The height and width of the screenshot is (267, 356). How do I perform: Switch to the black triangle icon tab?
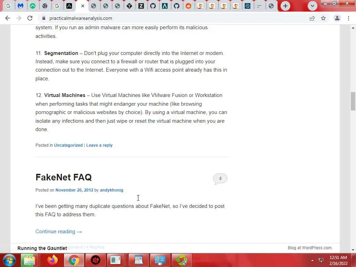point(69,6)
